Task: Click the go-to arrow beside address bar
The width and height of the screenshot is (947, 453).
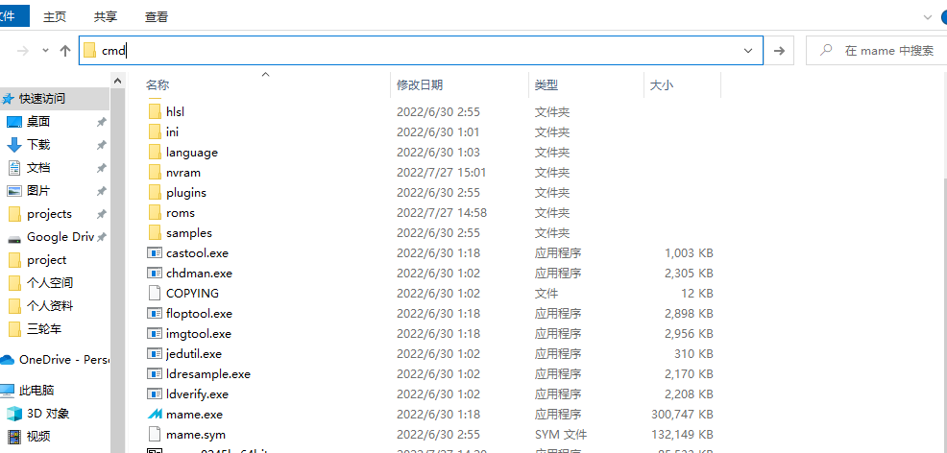Action: coord(780,51)
